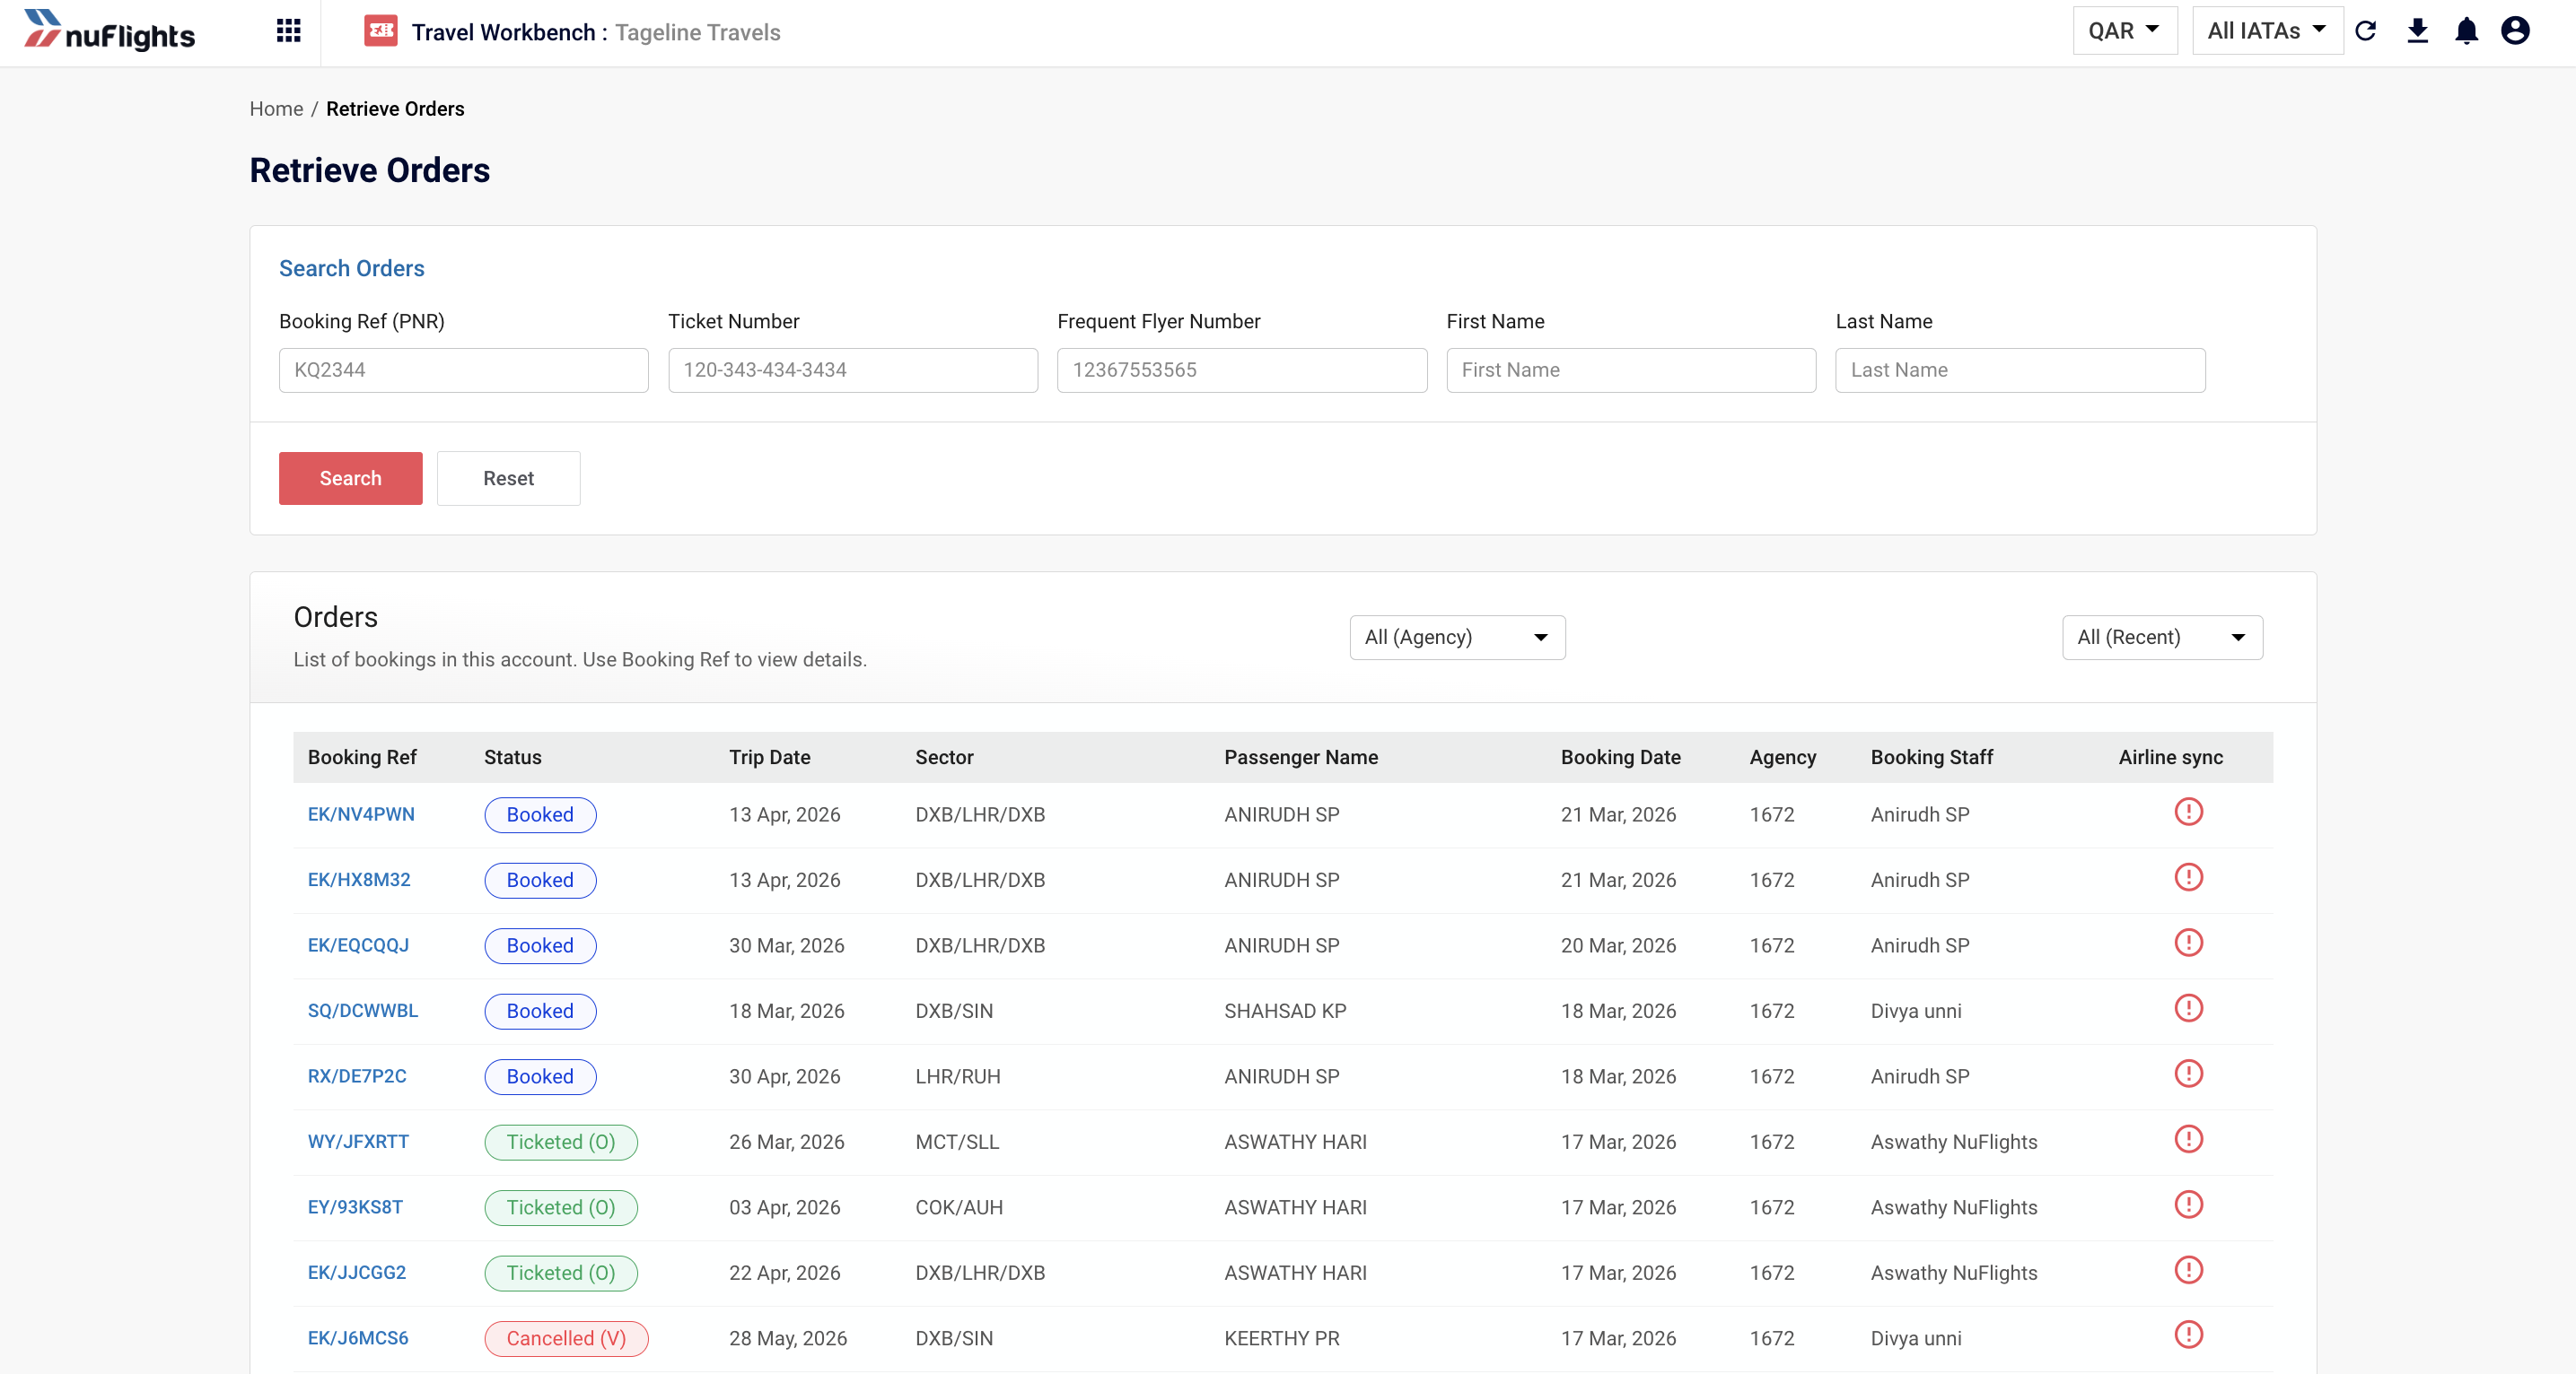Click sector COK/AUH cell
Image resolution: width=2576 pixels, height=1374 pixels.
959,1207
